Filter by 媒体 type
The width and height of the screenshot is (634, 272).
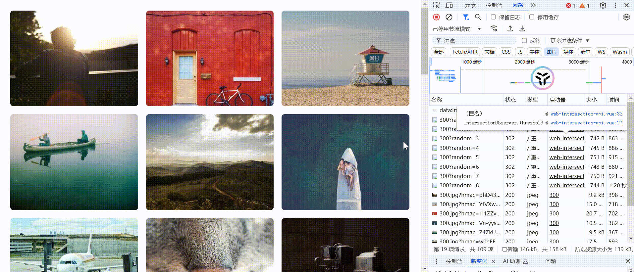pos(568,52)
